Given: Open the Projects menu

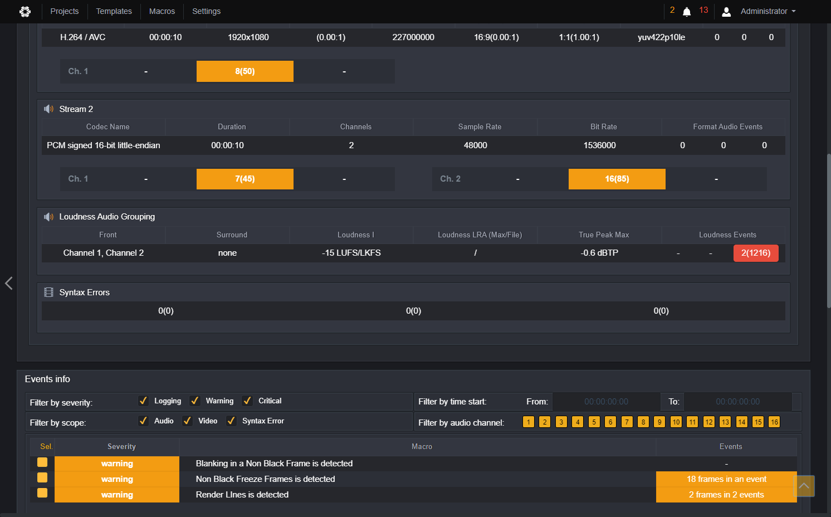Looking at the screenshot, I should [x=65, y=11].
